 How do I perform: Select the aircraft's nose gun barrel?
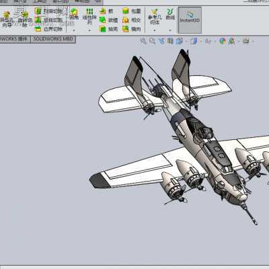pyautogui.click(x=249, y=214)
